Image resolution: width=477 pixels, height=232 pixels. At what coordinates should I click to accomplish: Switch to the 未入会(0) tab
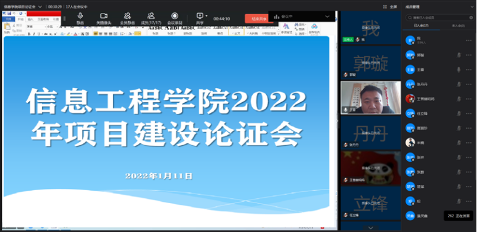(x=459, y=26)
